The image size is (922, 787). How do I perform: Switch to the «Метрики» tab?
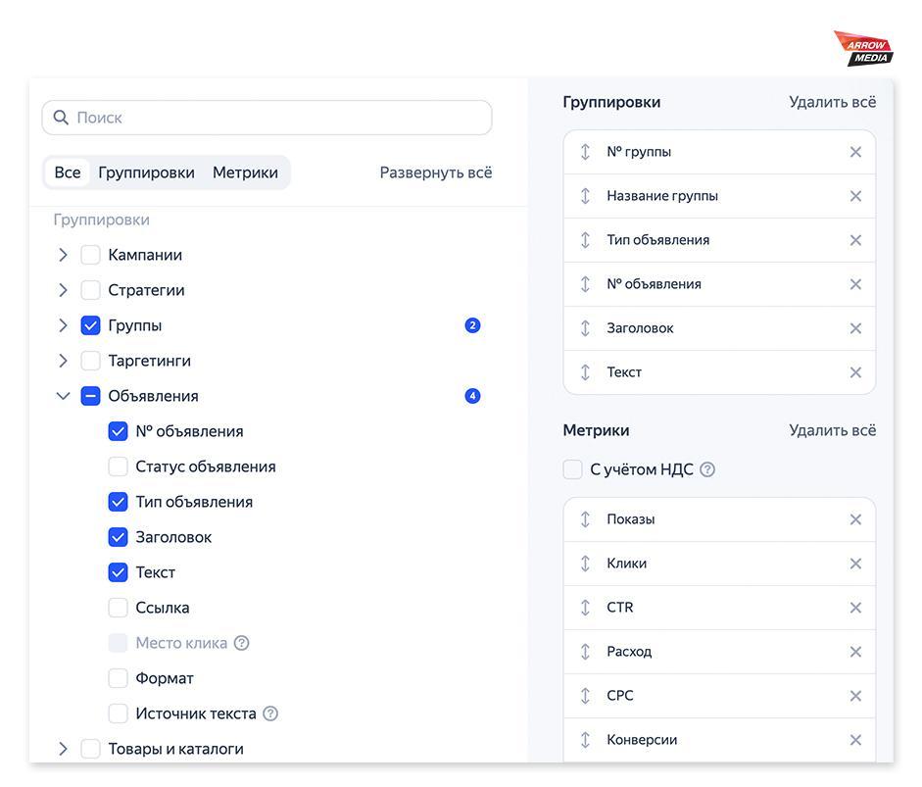[x=244, y=172]
